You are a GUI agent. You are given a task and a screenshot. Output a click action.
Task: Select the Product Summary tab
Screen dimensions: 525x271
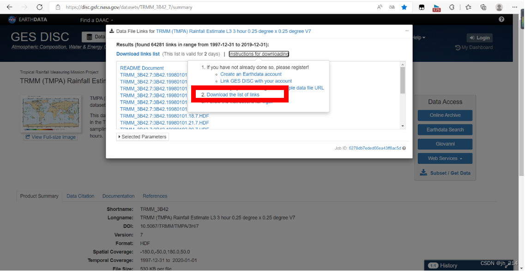click(x=39, y=196)
